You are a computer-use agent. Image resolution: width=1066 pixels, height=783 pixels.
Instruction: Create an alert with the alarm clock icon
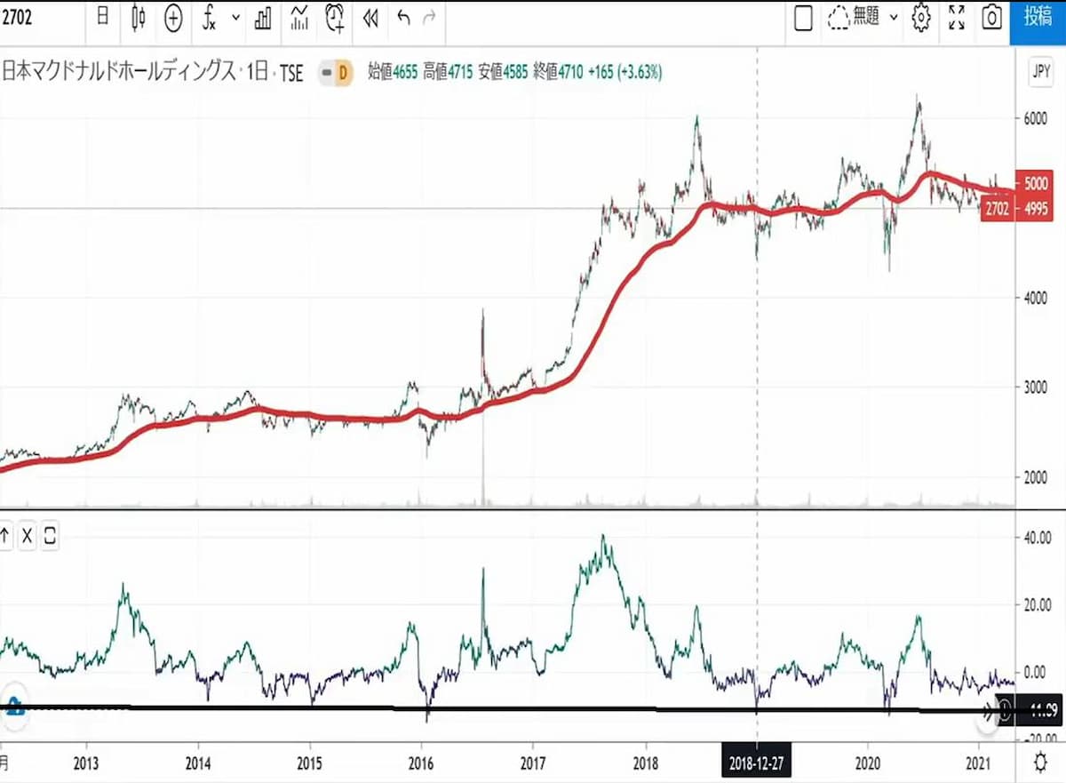336,18
